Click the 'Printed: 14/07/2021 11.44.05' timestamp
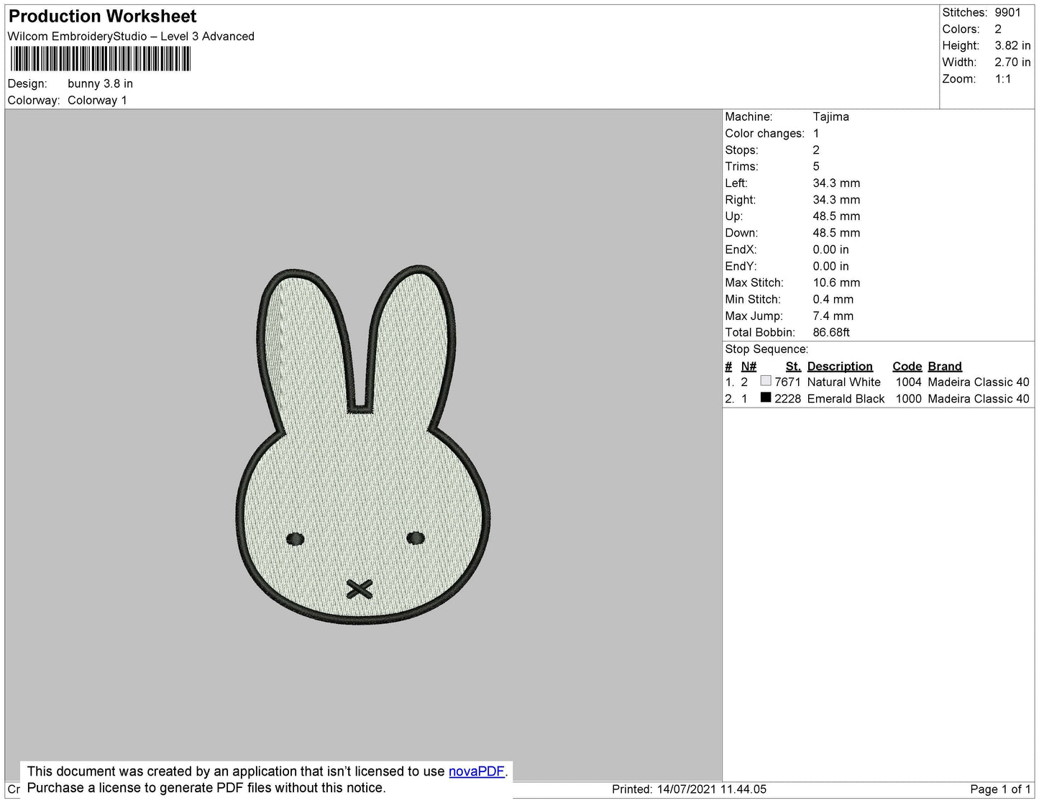1039x803 pixels. point(689,789)
